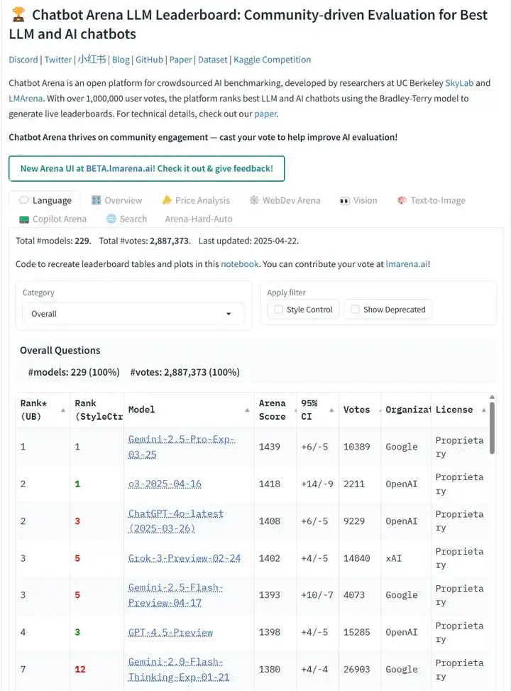Enable the Style Control checkbox

[x=278, y=310]
